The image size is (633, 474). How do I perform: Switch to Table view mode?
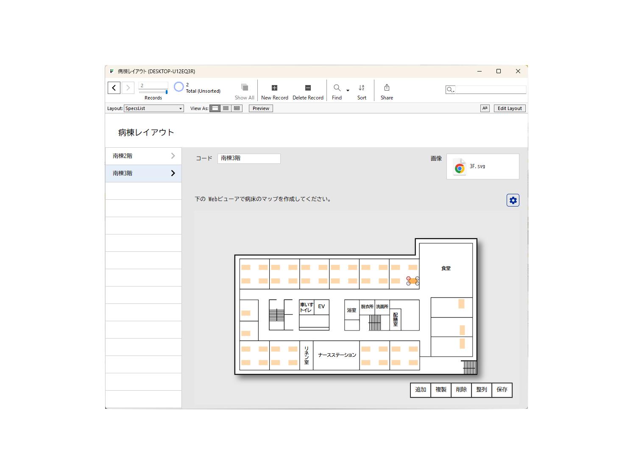pyautogui.click(x=237, y=108)
